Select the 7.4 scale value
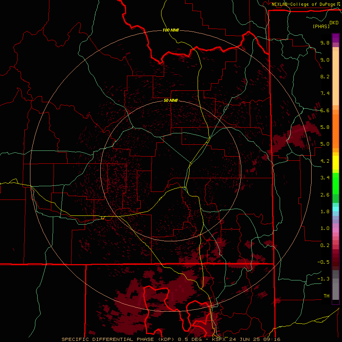This screenshot has width=342, height=342. pyautogui.click(x=325, y=93)
